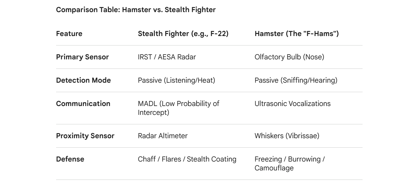Viewport: 403px width, 189px height.
Task: Click the 'IRST / AESA Radar' cell
Action: [x=167, y=57]
